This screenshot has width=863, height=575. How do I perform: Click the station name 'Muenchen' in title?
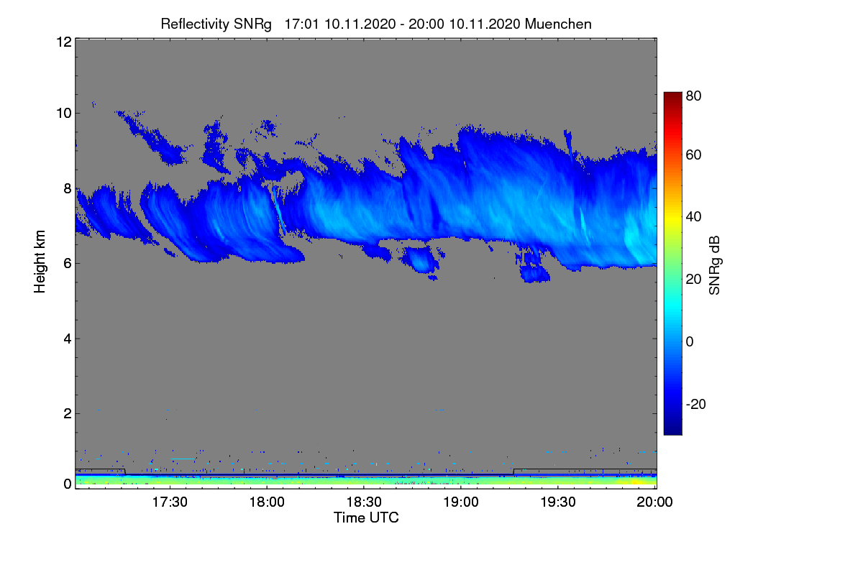pos(558,24)
